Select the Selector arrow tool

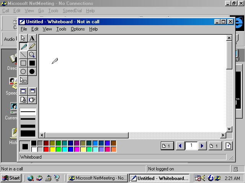(x=23, y=38)
